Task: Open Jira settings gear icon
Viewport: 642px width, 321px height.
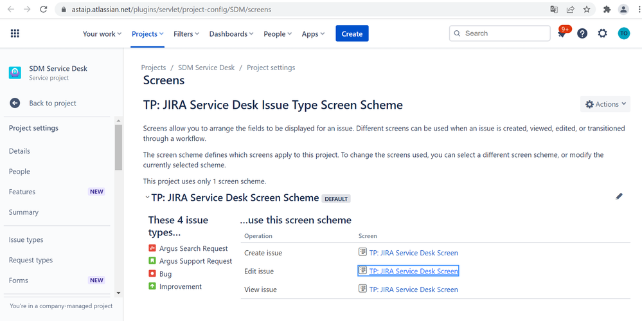Action: click(x=602, y=33)
